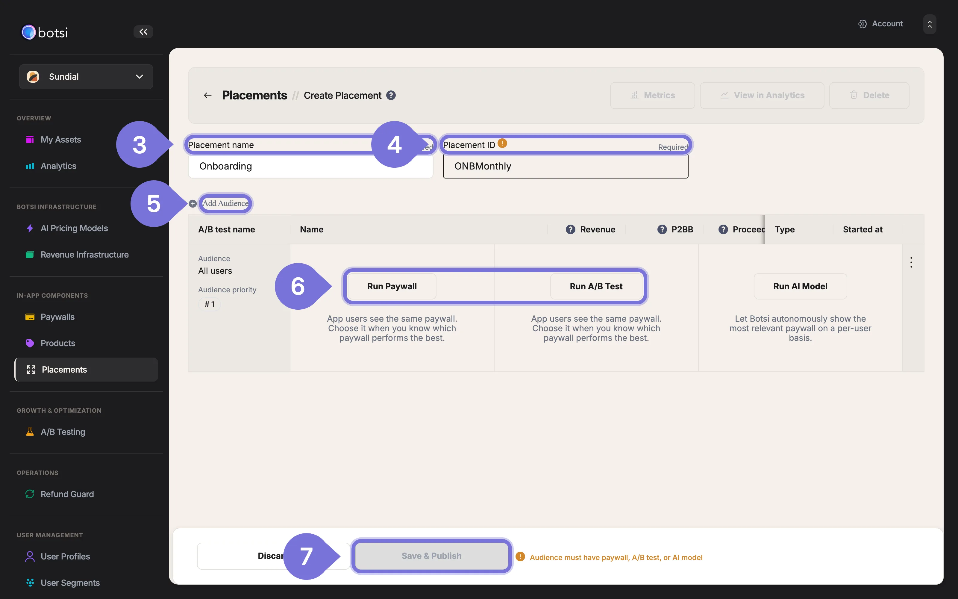Click the AI Pricing Models lightning icon

pos(30,228)
